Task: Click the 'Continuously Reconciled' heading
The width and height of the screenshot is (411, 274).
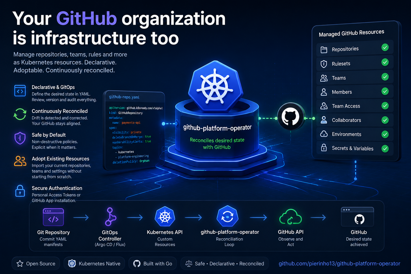Action: click(60, 111)
